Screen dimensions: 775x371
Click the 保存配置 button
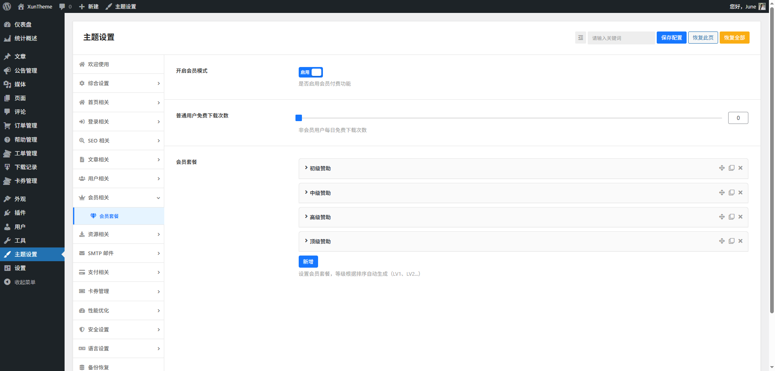[671, 38]
